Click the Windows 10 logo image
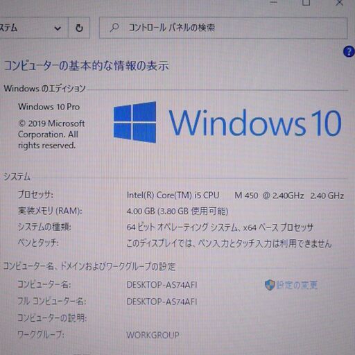355x355 pixels. pos(227,122)
